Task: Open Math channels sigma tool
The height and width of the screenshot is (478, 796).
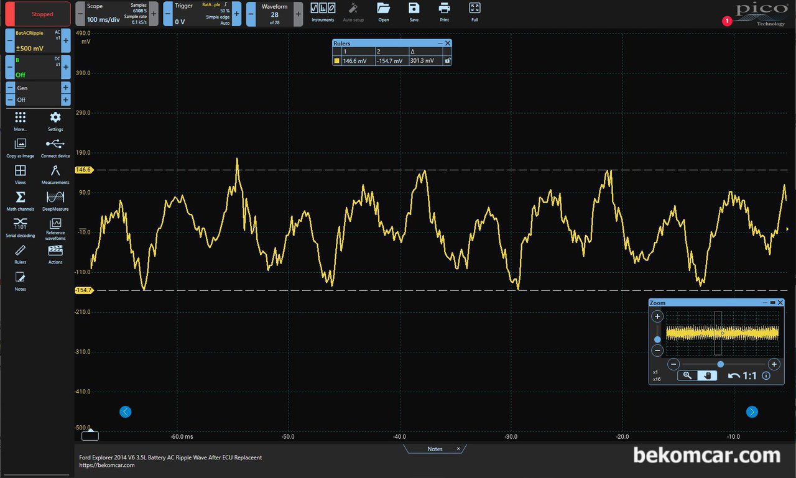Action: (x=21, y=201)
